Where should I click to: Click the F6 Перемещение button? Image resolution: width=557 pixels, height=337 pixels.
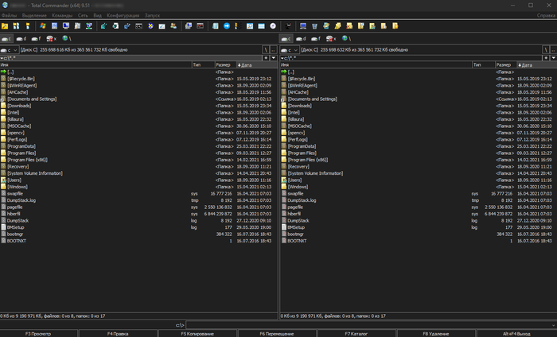[x=277, y=334]
